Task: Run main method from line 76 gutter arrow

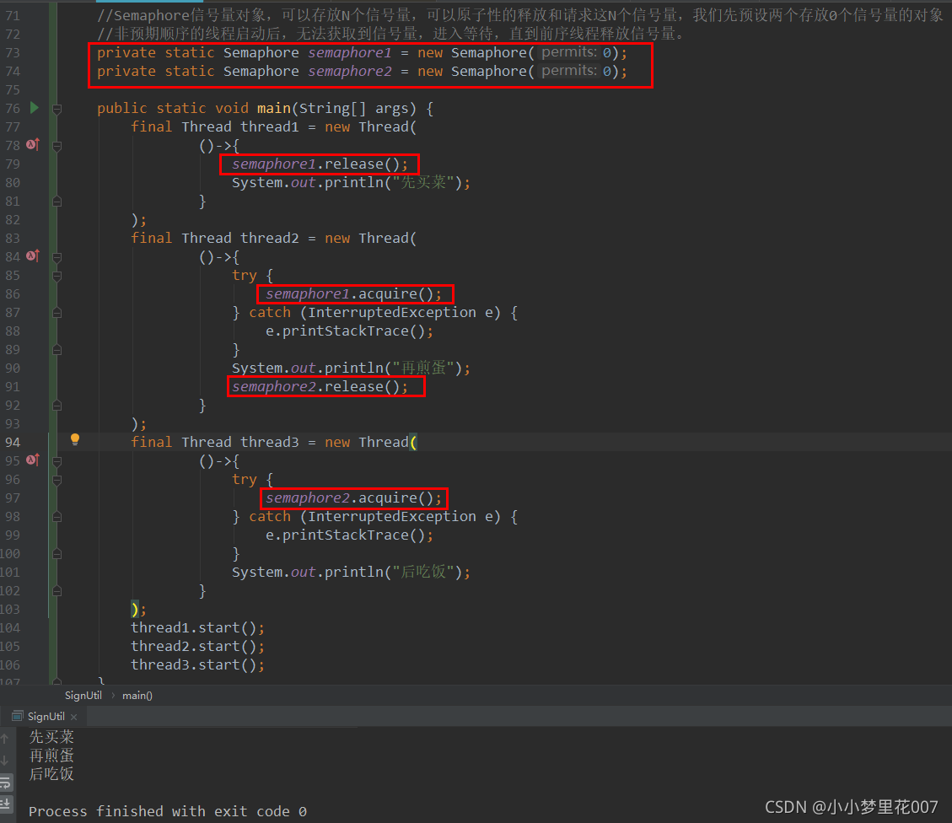Action: tap(35, 108)
